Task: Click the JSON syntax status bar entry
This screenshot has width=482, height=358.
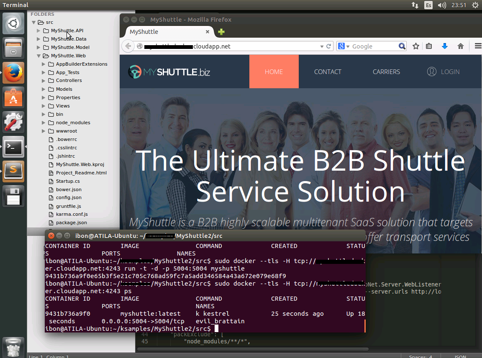Action: (460, 356)
